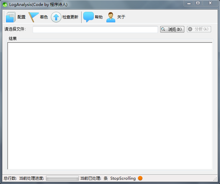Click the orange StopScrolling indicator circle

[140, 178]
